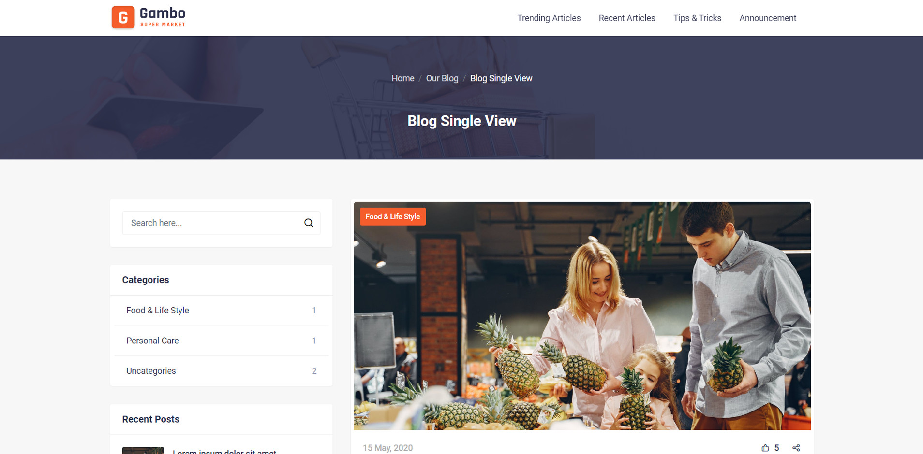Image resolution: width=923 pixels, height=454 pixels.
Task: Click Home in the breadcrumb
Action: click(403, 78)
